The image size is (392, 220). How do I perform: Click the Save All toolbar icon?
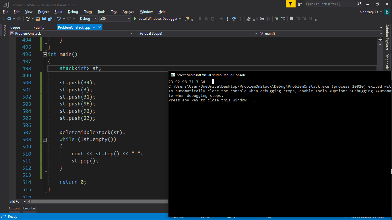(x=50, y=19)
